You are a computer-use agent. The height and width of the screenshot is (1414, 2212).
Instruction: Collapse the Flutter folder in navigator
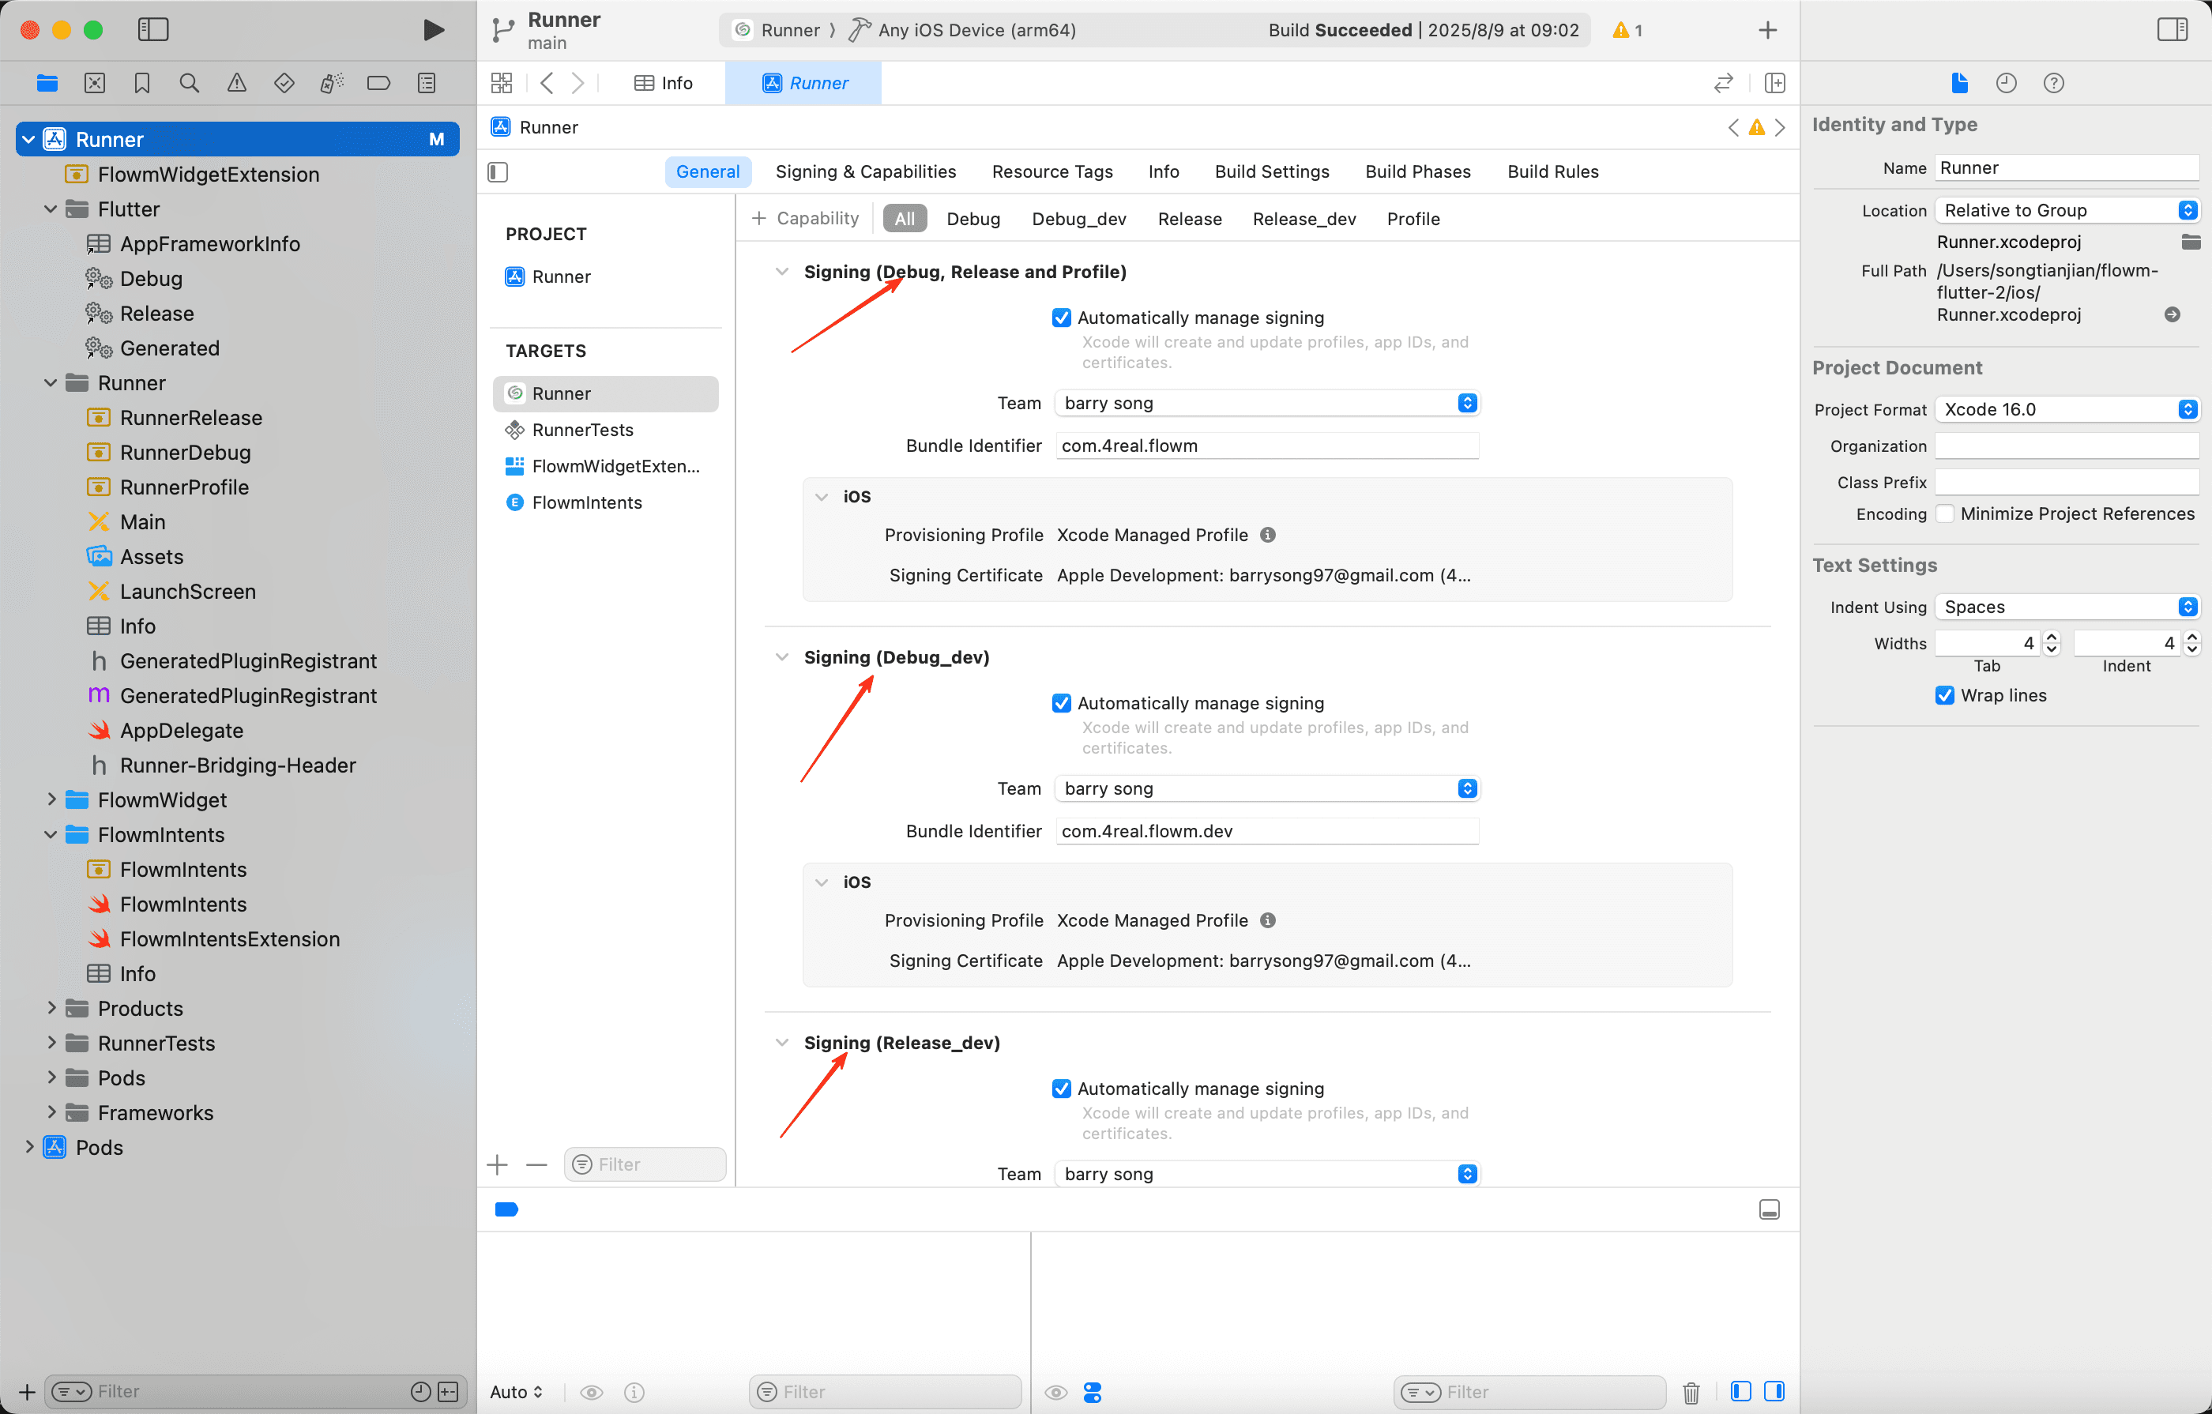[x=51, y=209]
